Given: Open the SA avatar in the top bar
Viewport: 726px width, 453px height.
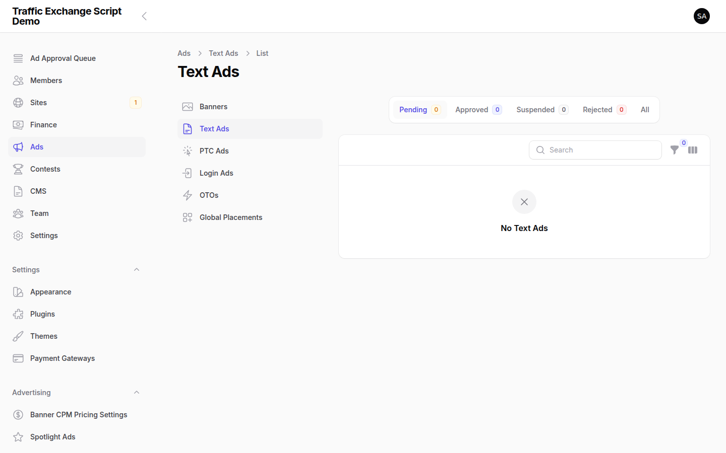Looking at the screenshot, I should tap(702, 16).
